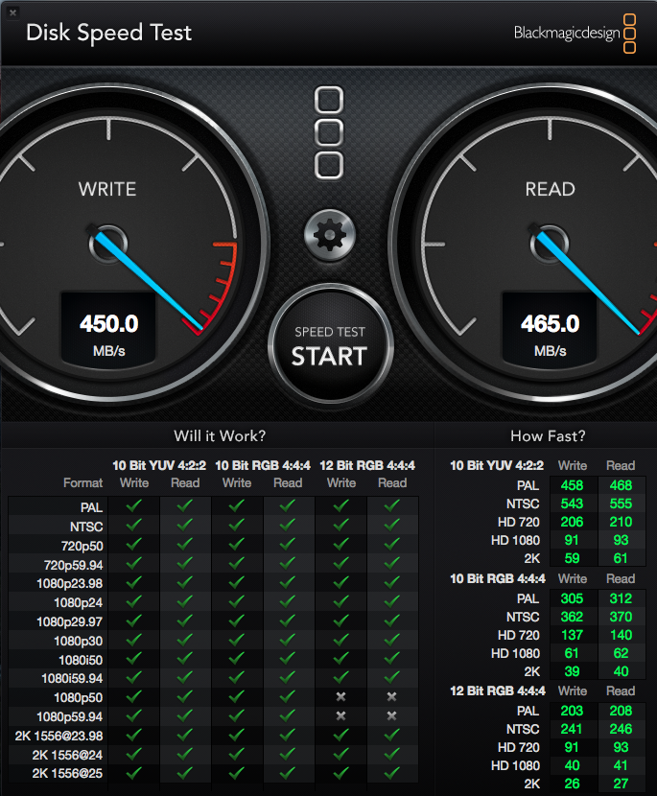The image size is (657, 796).
Task: Click the 'Format' column header
Action: 82,482
